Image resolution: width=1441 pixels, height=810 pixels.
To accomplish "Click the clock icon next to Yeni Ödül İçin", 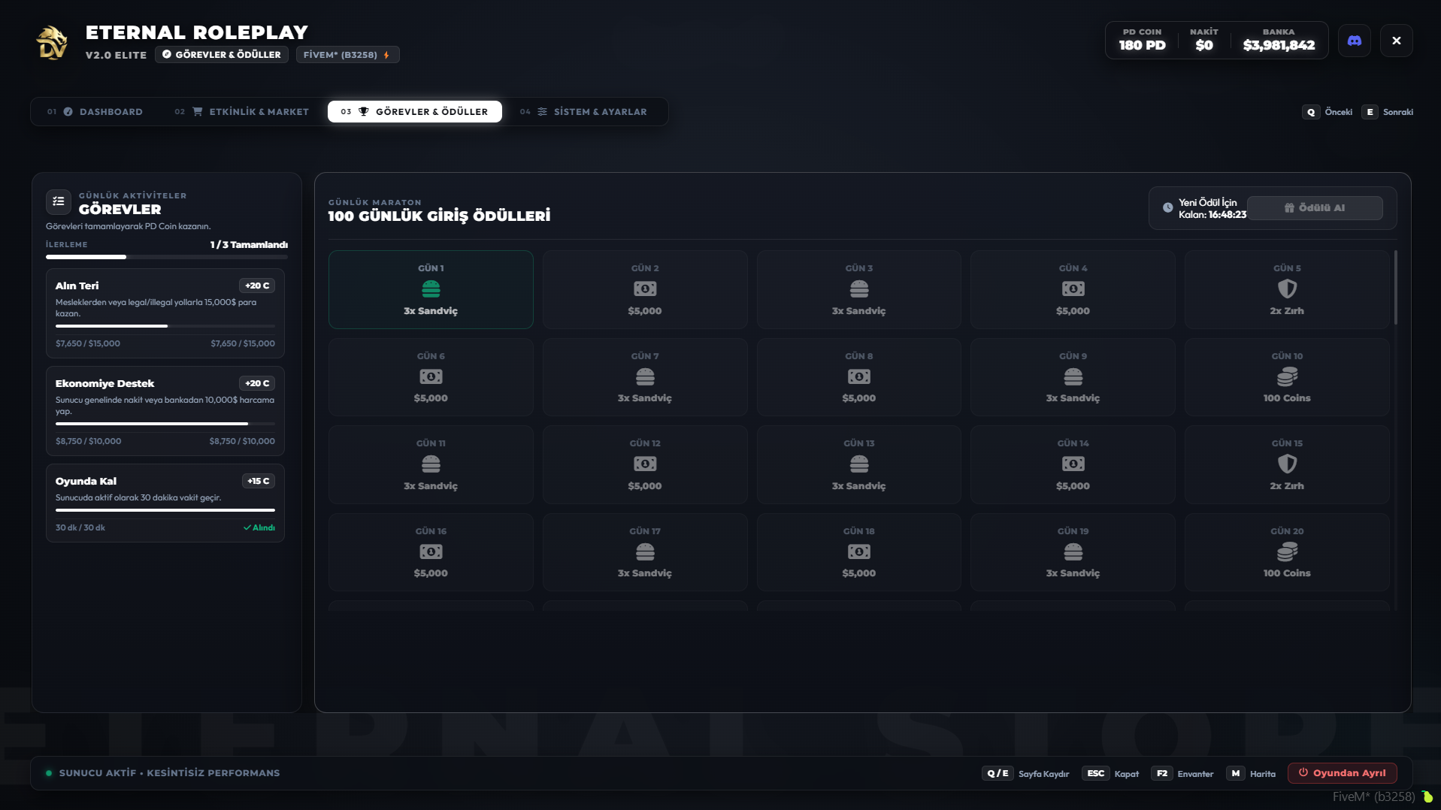I will coord(1167,208).
